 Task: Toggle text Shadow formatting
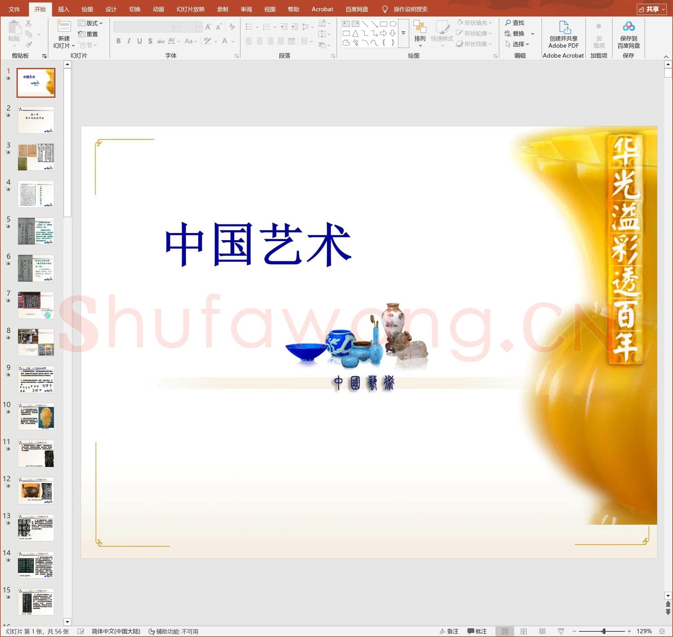pyautogui.click(x=150, y=41)
